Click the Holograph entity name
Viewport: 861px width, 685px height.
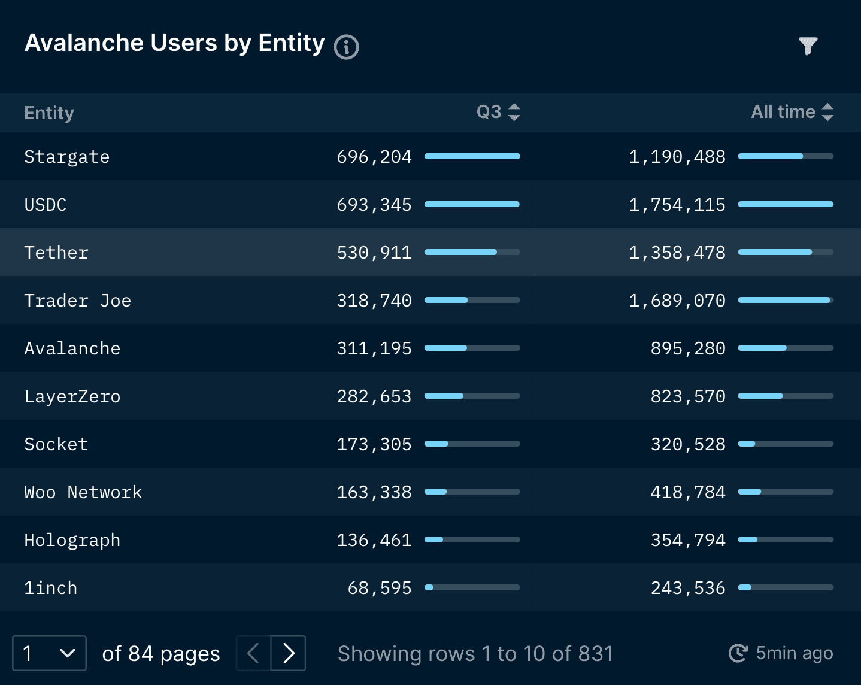click(72, 540)
